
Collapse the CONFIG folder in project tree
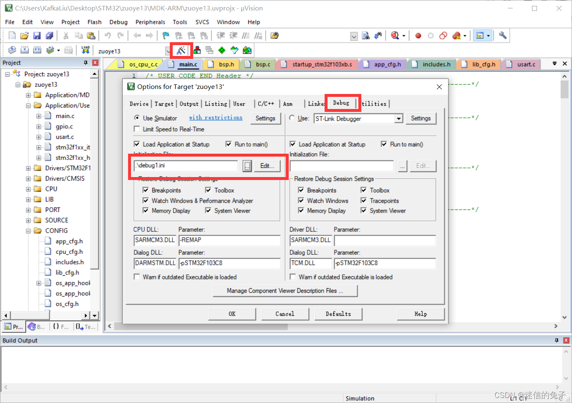(28, 231)
